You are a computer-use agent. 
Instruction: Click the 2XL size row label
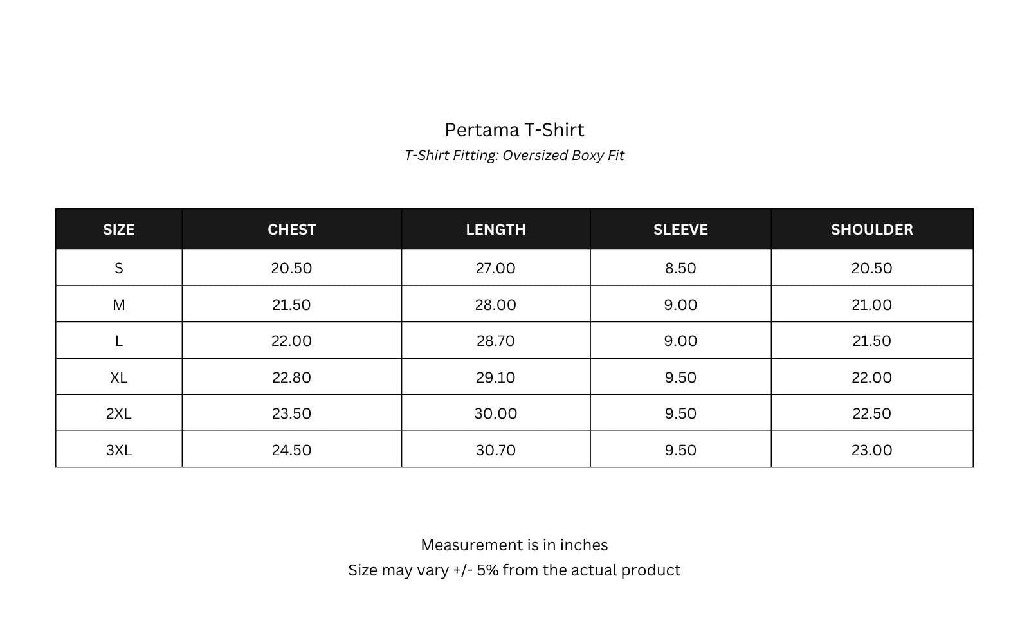(x=119, y=413)
